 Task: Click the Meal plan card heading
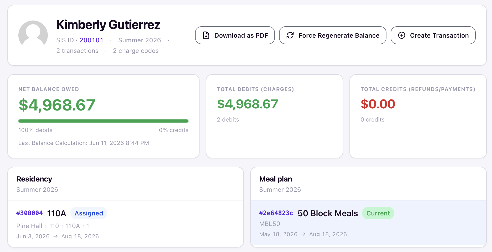click(276, 179)
